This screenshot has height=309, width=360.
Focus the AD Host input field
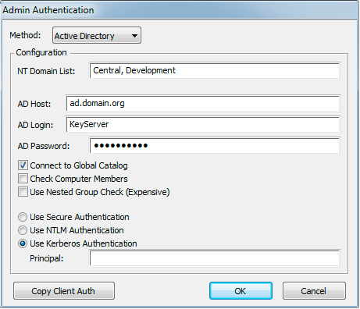[x=203, y=104]
